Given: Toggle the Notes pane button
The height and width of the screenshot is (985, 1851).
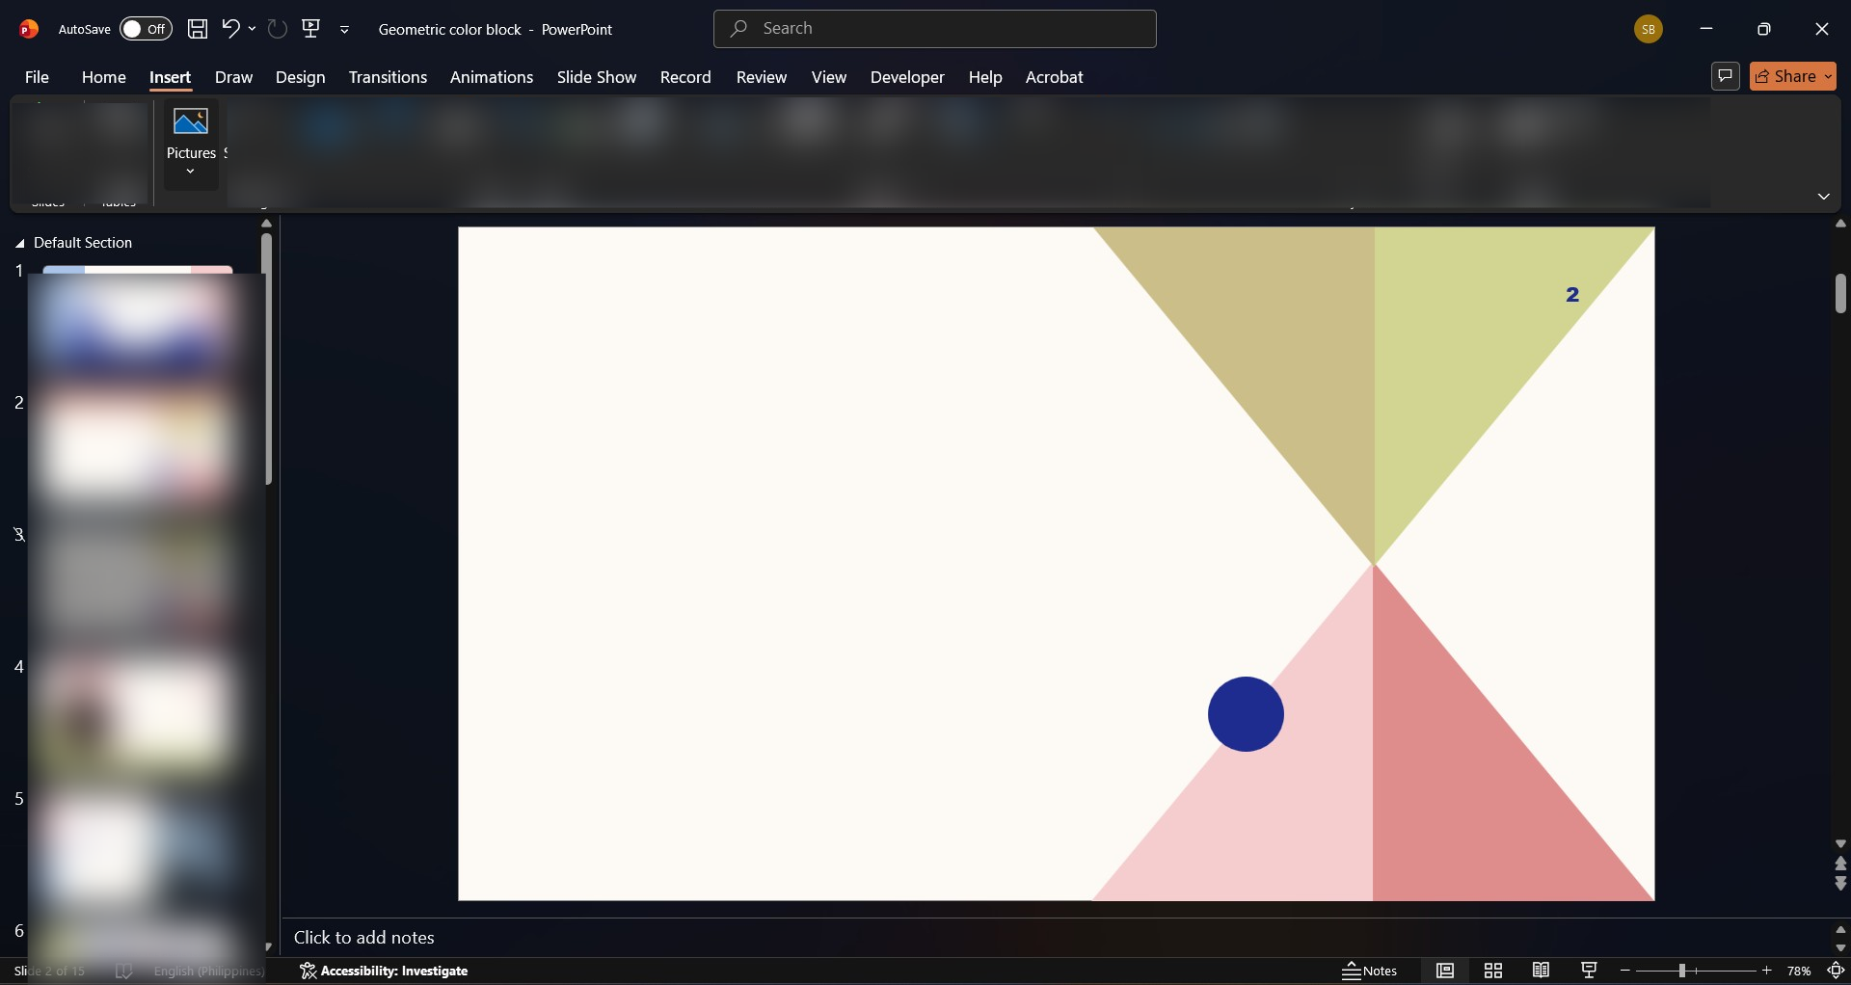Looking at the screenshot, I should pyautogui.click(x=1370, y=971).
